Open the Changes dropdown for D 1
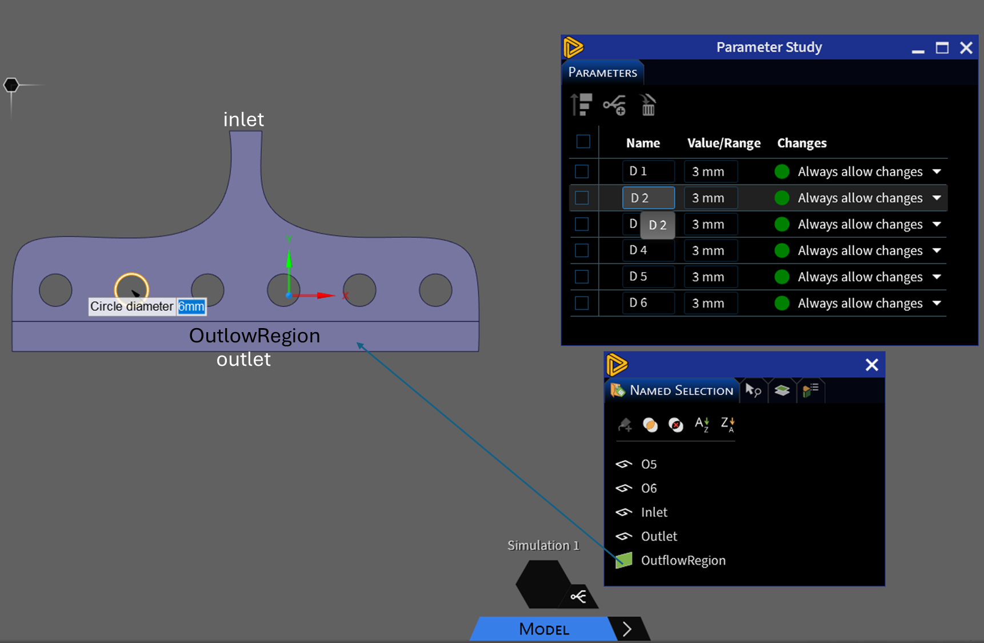This screenshot has width=984, height=643. point(937,171)
